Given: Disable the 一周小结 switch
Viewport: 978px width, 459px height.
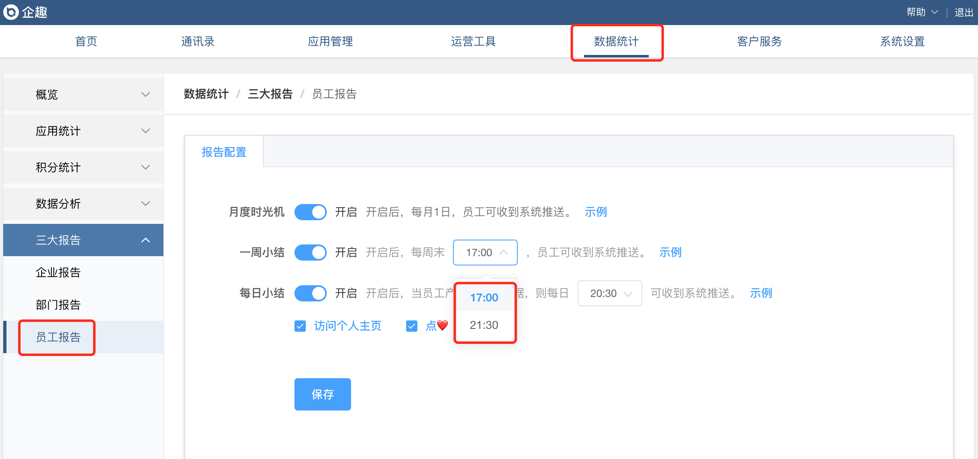Looking at the screenshot, I should (310, 253).
